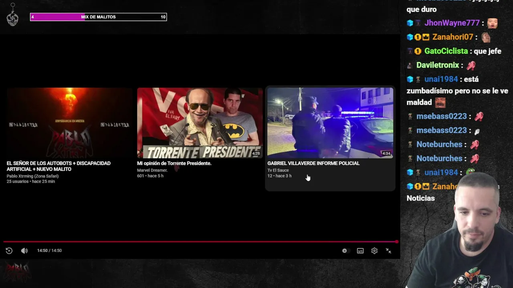Click the emote in Daviletronix's message
The width and height of the screenshot is (513, 288).
point(471,65)
